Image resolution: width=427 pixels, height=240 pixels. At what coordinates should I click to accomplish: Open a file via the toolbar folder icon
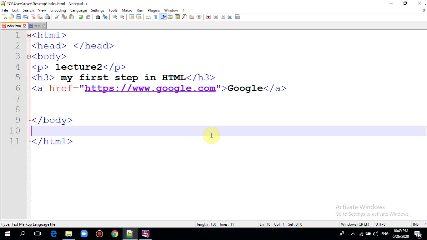(11, 17)
